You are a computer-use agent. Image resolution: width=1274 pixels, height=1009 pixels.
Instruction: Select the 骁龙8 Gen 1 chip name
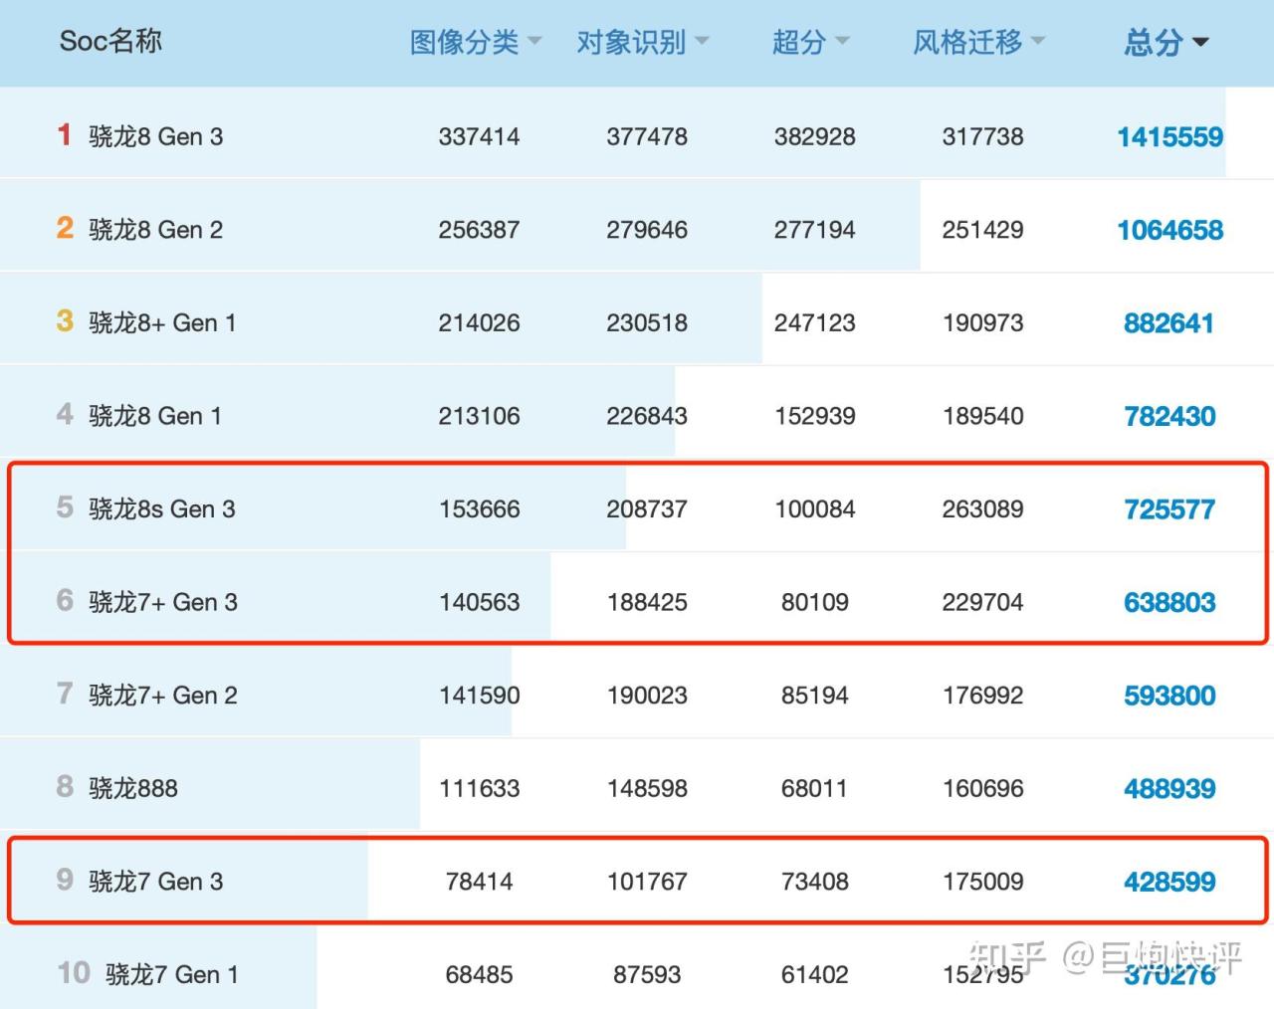pyautogui.click(x=155, y=416)
